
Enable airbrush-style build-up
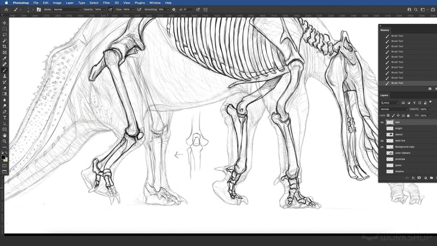click(x=139, y=10)
